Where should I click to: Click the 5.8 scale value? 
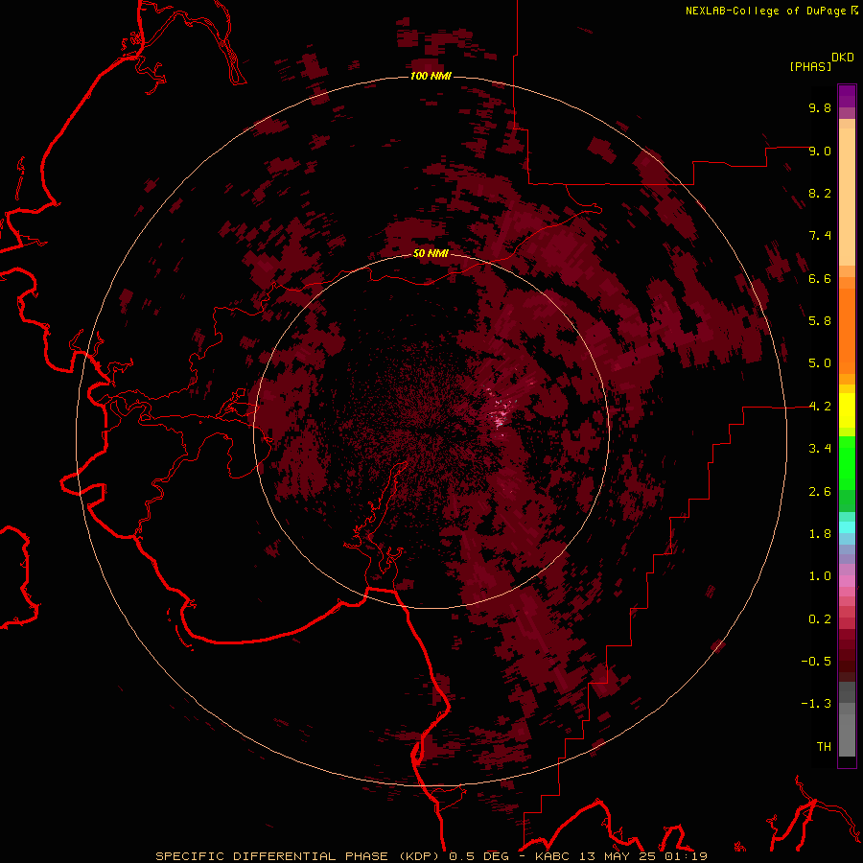click(820, 321)
